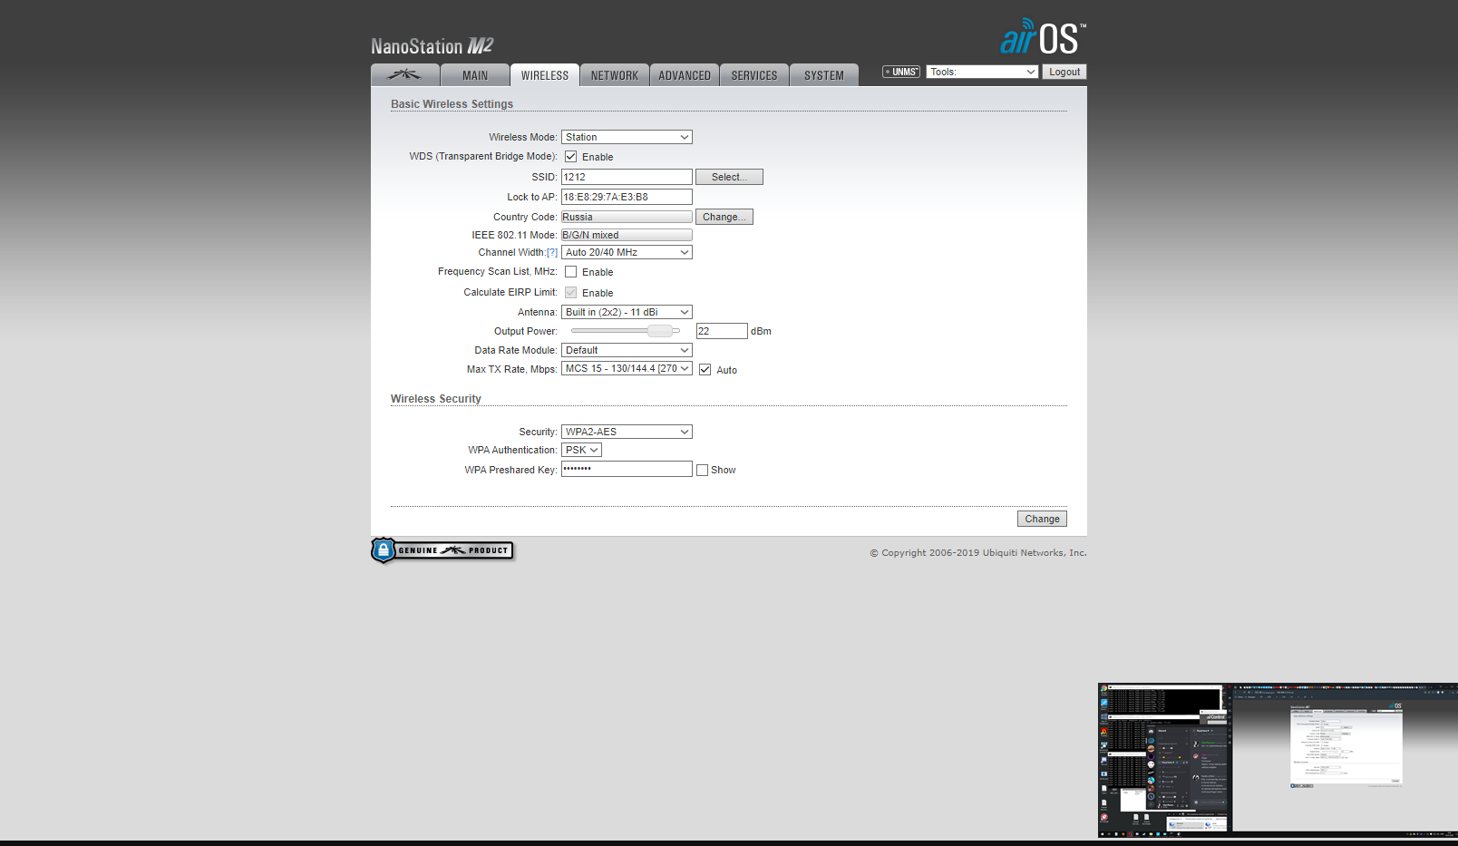
Task: Switch to the MAIN tab
Action: tap(475, 75)
